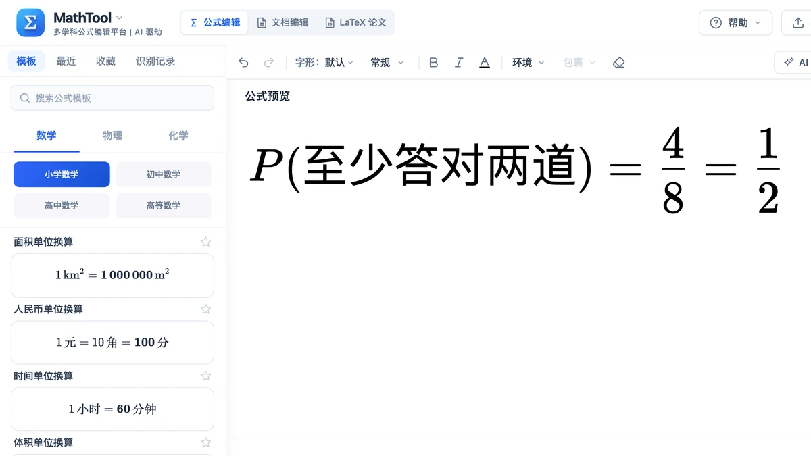Click the undo arrow icon
This screenshot has height=456, width=811.
pos(244,62)
